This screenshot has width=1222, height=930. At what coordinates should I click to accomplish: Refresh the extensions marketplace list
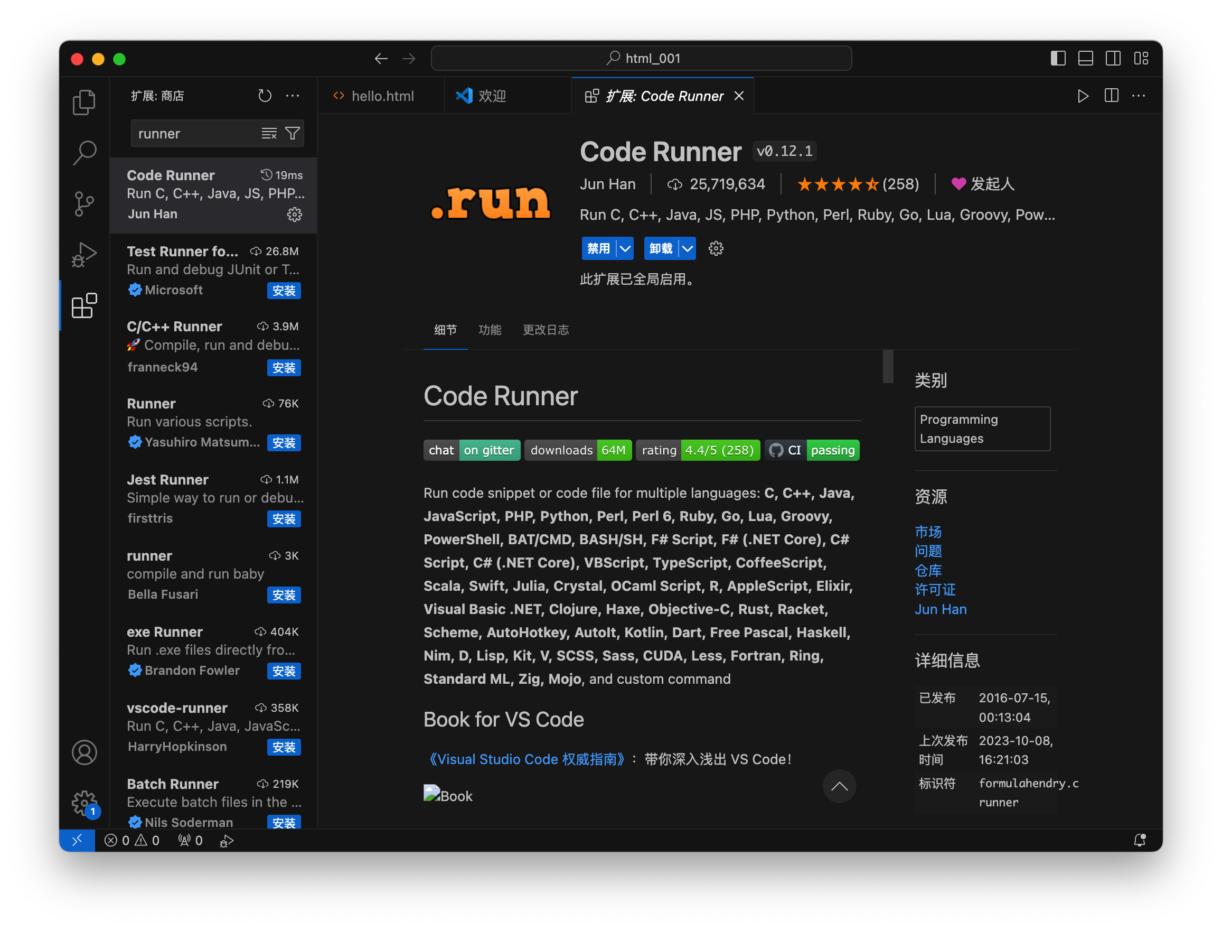[x=265, y=96]
